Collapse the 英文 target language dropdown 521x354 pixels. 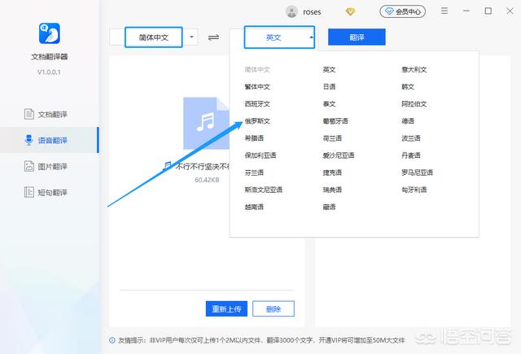click(x=310, y=37)
